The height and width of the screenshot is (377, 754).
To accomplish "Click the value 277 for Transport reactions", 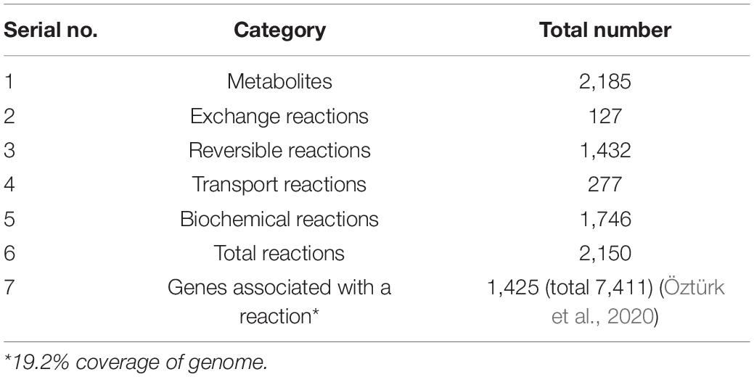I will point(605,184).
